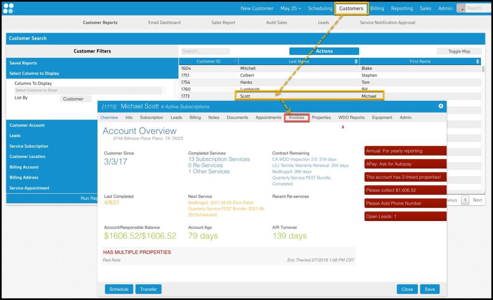This screenshot has height=300, width=493.
Task: Open the May 25 date dropdown
Action: [x=291, y=8]
